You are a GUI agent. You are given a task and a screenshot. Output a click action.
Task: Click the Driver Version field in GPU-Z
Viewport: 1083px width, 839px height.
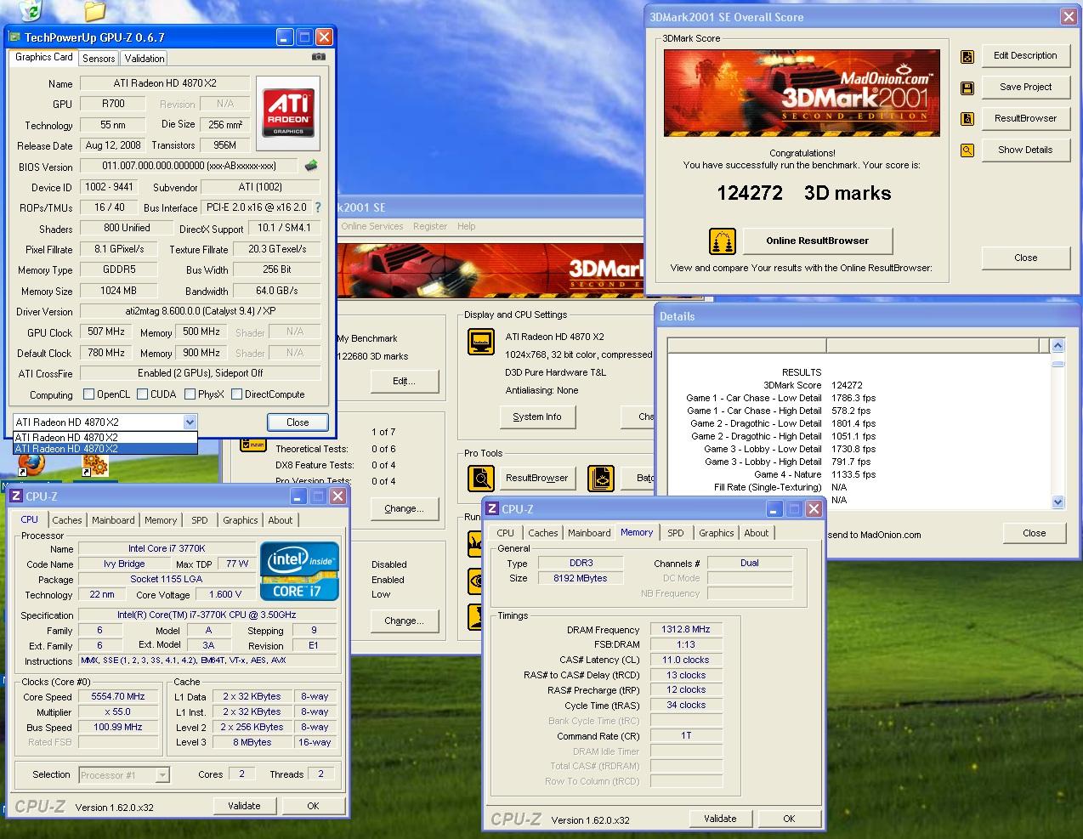(201, 312)
